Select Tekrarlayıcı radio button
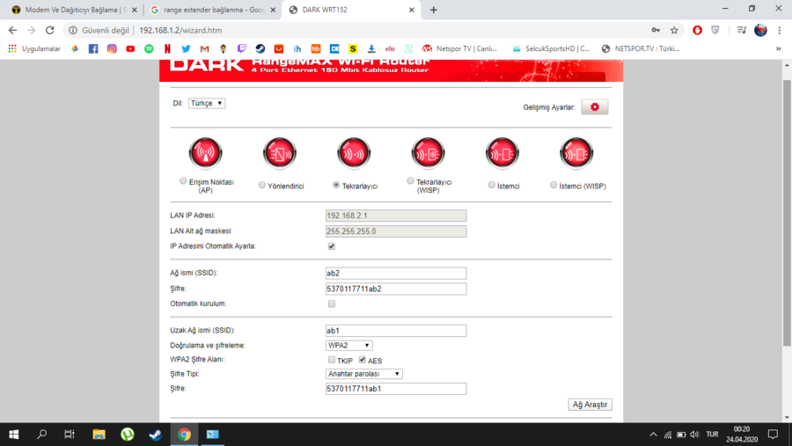792x446 pixels. click(336, 185)
